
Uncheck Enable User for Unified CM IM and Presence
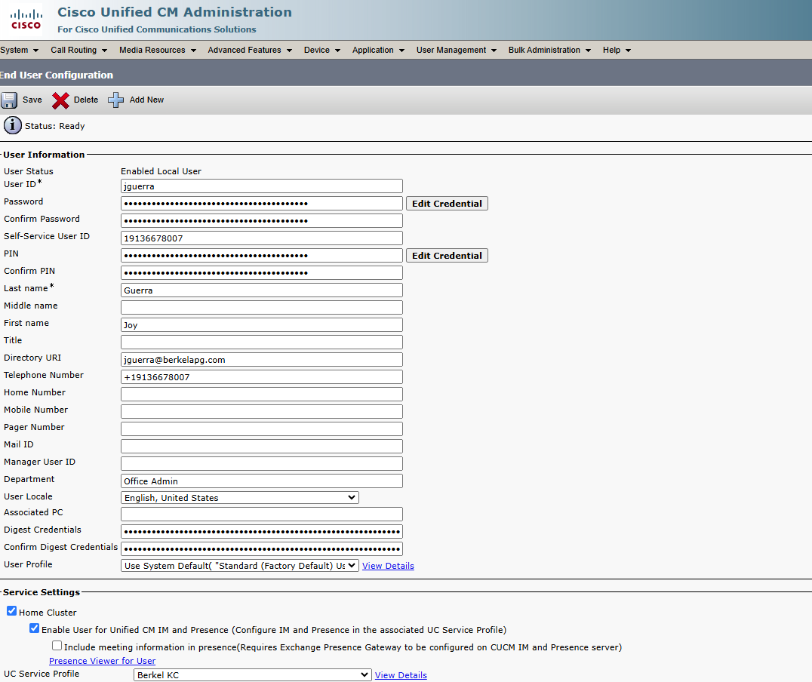(x=34, y=628)
